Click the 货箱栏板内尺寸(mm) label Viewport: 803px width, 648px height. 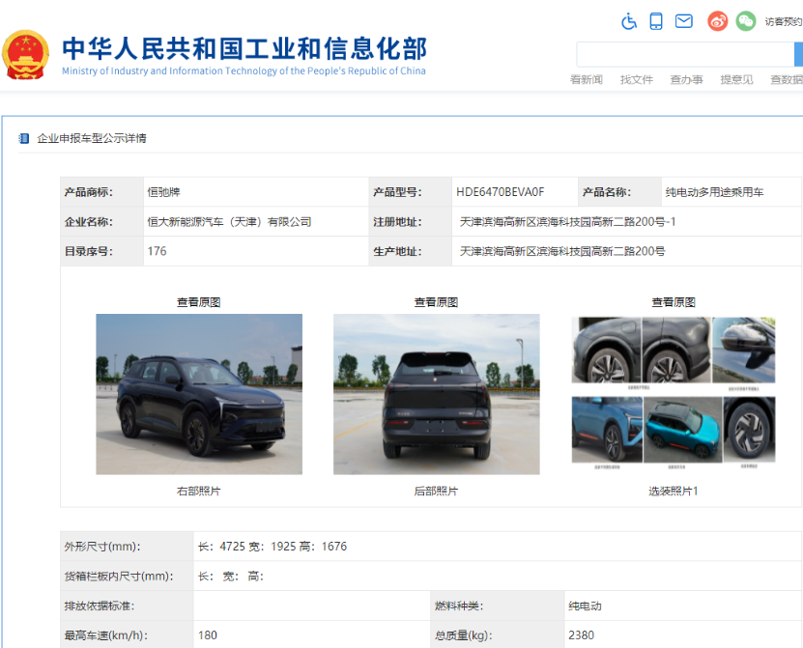click(x=119, y=577)
